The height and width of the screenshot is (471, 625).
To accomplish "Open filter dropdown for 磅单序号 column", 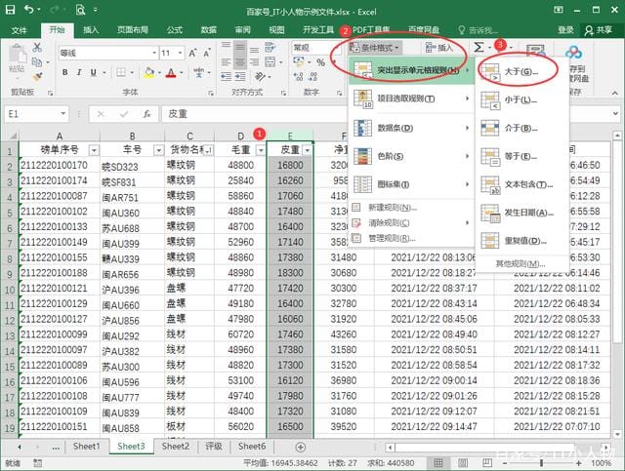I will tap(94, 150).
